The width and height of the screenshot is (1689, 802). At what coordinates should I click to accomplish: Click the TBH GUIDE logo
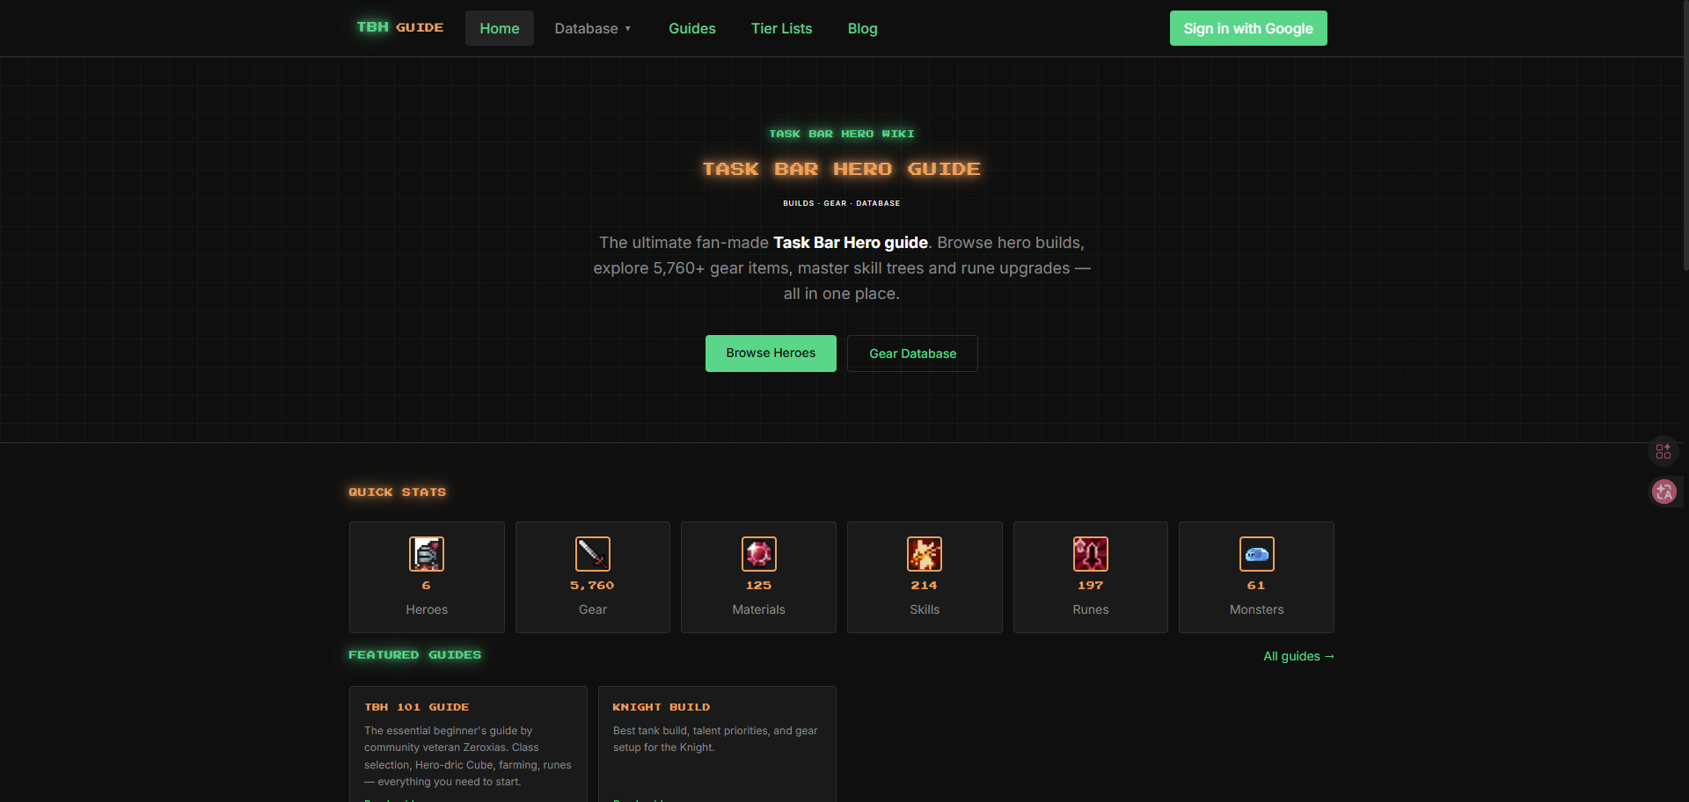(400, 27)
